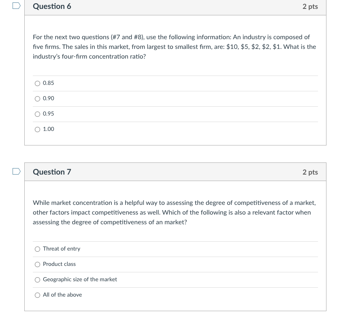Select the 0.90 answer option
Screen dimensions: 337x316
(x=37, y=99)
